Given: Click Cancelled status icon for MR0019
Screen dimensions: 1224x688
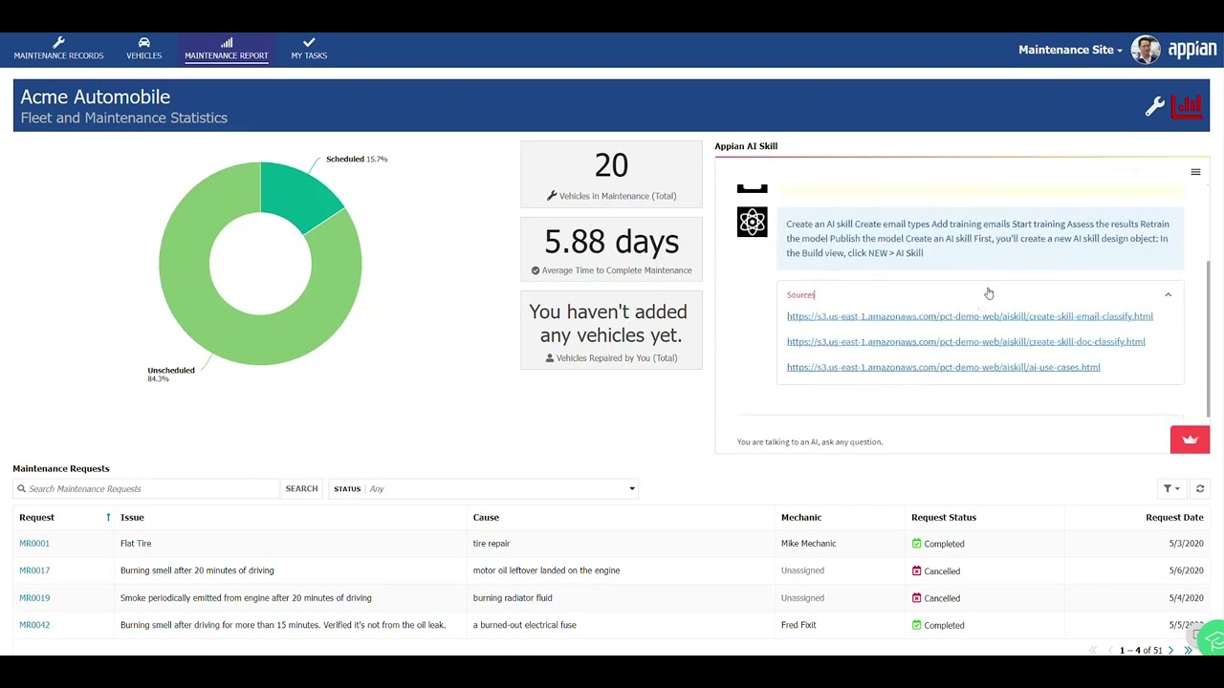Looking at the screenshot, I should [x=916, y=598].
